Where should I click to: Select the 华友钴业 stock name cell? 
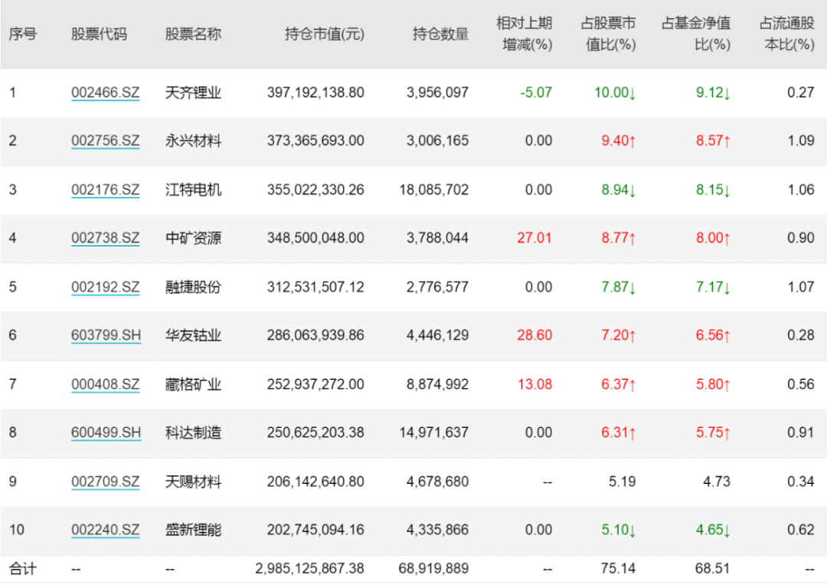click(x=193, y=335)
